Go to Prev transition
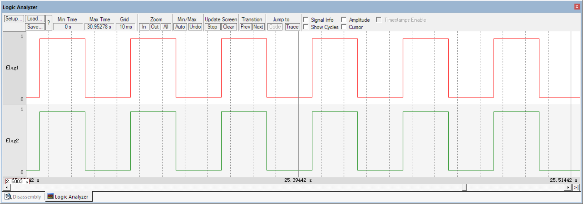This screenshot has width=583, height=204. coord(245,27)
